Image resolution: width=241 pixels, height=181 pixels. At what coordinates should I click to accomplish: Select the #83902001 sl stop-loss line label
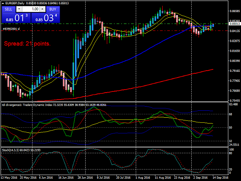11,29
